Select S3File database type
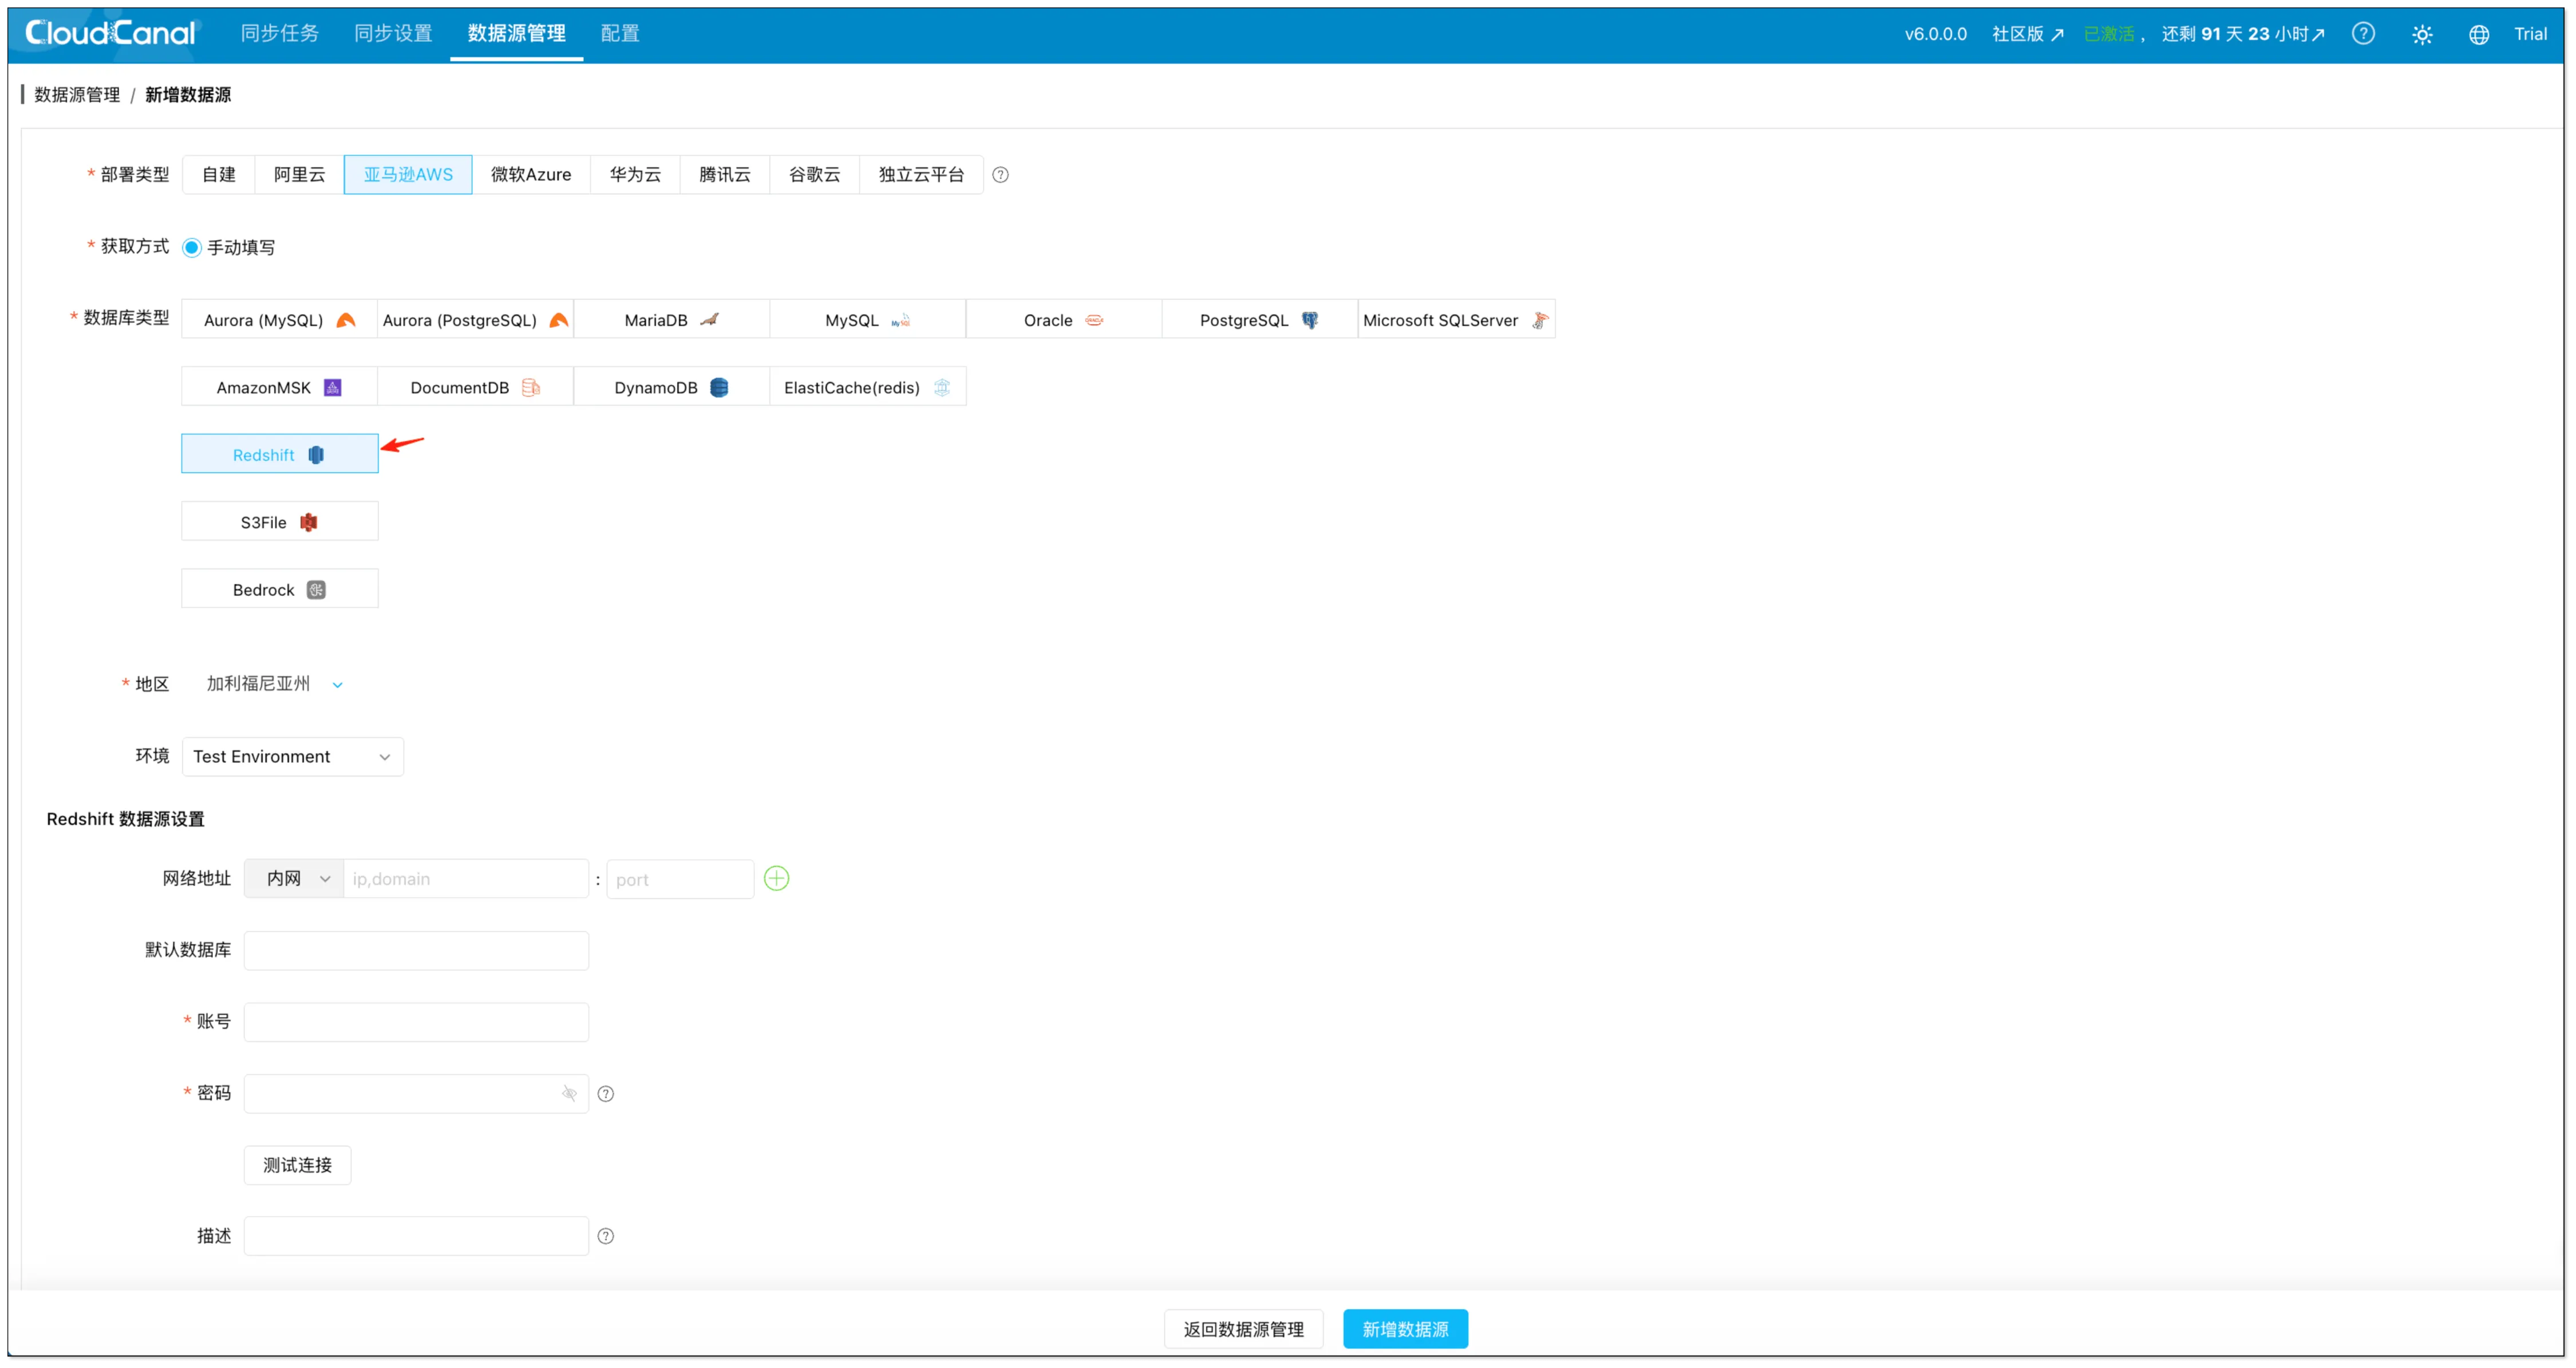The height and width of the screenshot is (1368, 2576). (x=279, y=522)
